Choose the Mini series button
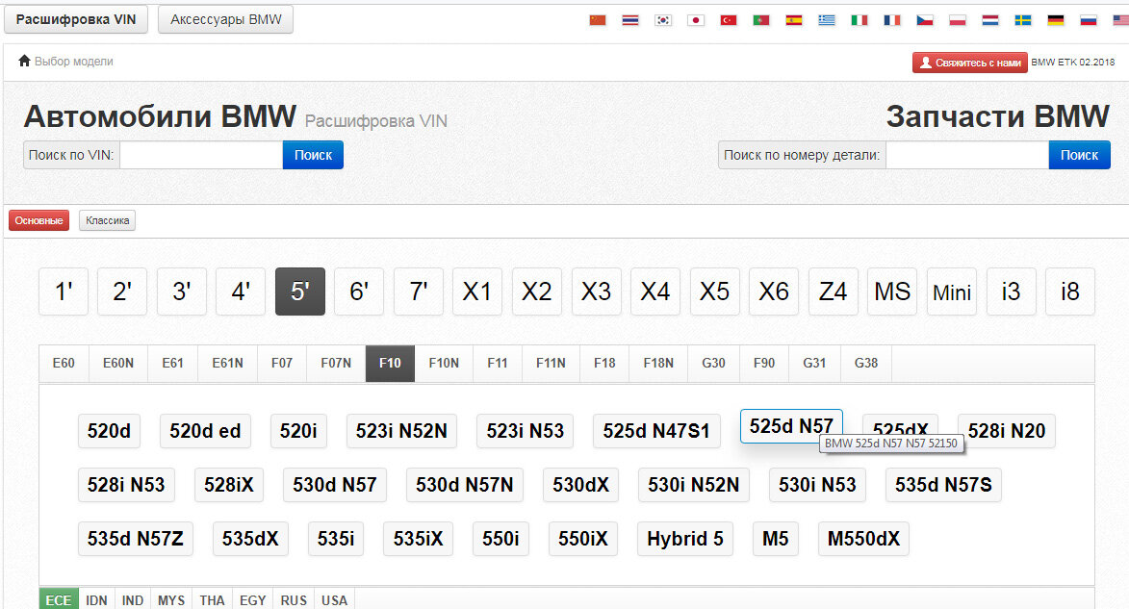Image resolution: width=1129 pixels, height=609 pixels. point(952,292)
